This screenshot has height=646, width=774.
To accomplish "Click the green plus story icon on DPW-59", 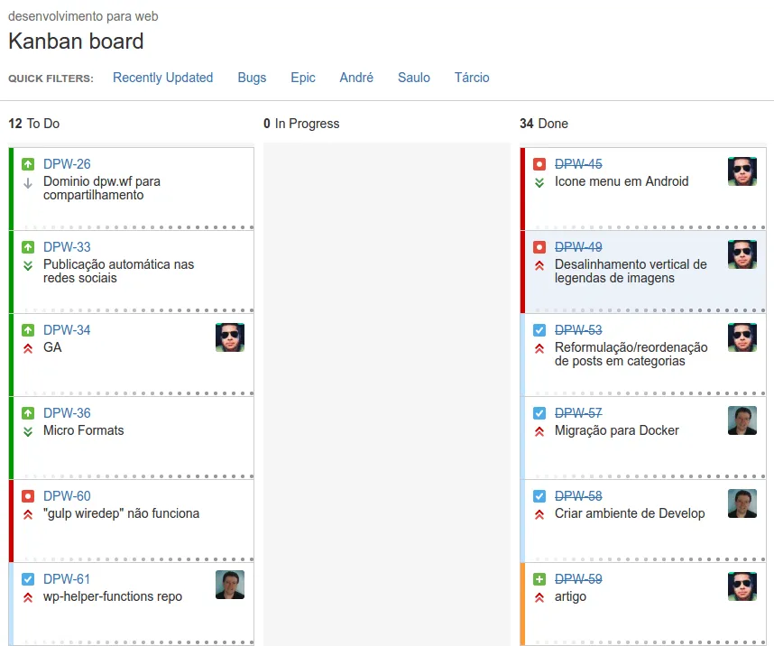I will [x=539, y=579].
